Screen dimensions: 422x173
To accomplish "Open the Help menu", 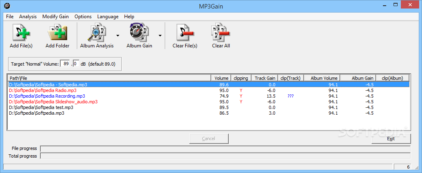I will tap(129, 17).
